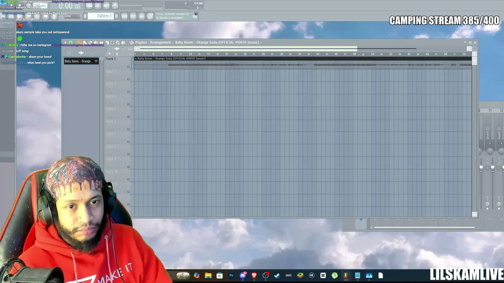Open the piano keyboard view icon in toolbar
The image size is (504, 283).
pyautogui.click(x=89, y=6)
